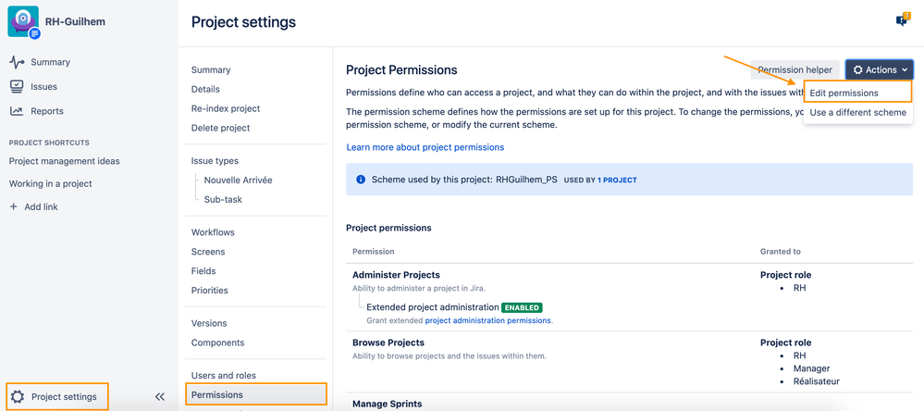Click the Project settings gear icon
The height and width of the screenshot is (411, 924).
pyautogui.click(x=18, y=397)
